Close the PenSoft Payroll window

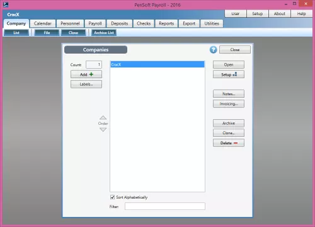coord(306,4)
